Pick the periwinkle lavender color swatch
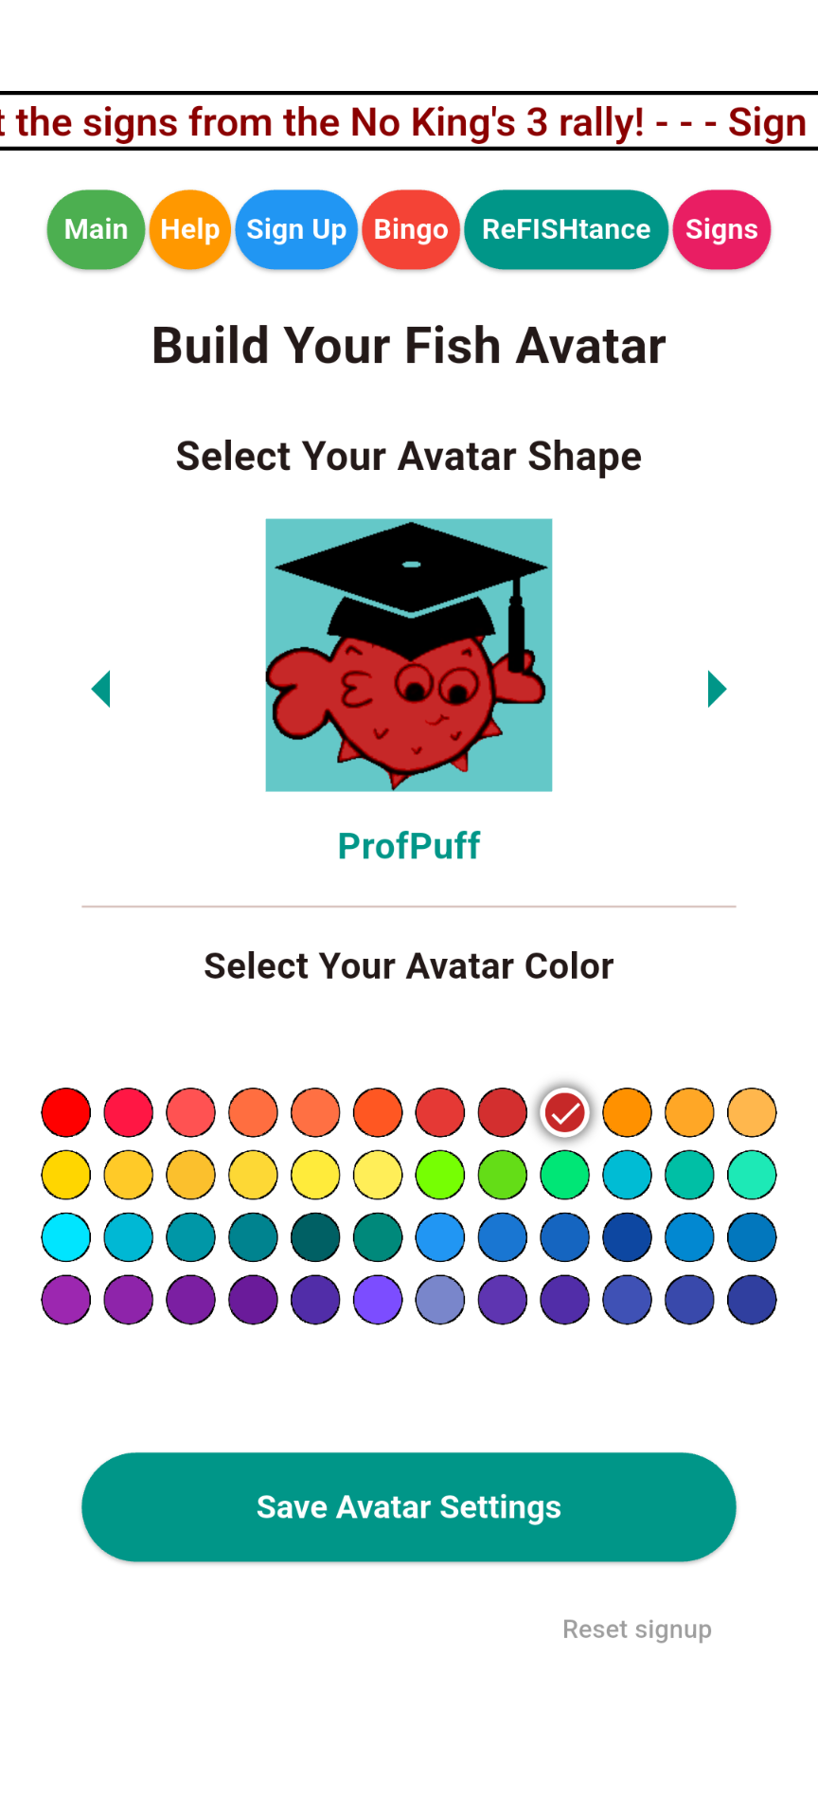Screen dimensions: 818x1819 coord(440,1300)
